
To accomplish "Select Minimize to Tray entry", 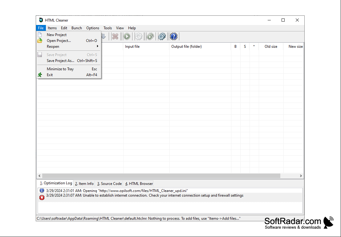I will (x=69, y=69).
